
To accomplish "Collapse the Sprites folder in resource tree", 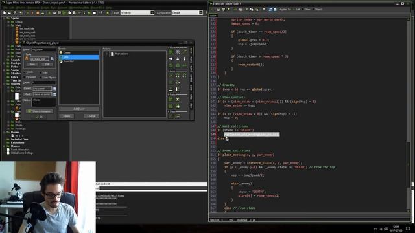I will click(x=4, y=19).
